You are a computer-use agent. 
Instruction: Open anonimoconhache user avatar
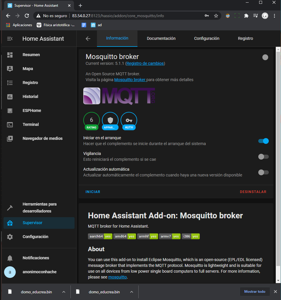coord(10,272)
